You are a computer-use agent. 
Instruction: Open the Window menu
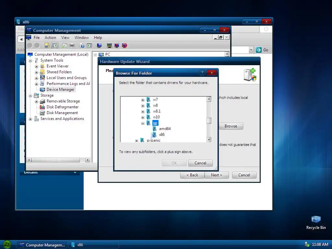81,38
